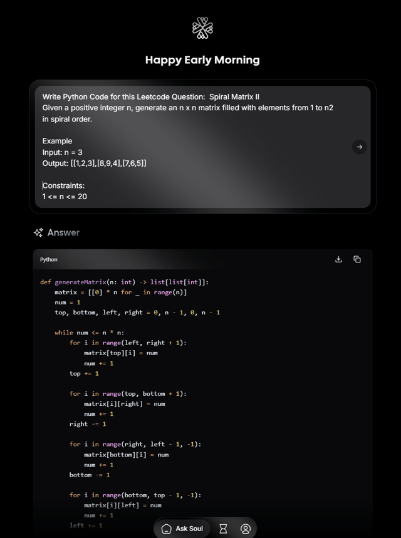Click the heart-knot app logo at top
The image size is (401, 538).
click(202, 27)
